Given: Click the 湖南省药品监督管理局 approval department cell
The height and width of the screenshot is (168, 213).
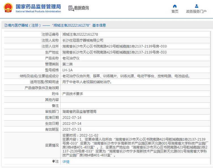Looking at the screenshot, I should [79, 112].
